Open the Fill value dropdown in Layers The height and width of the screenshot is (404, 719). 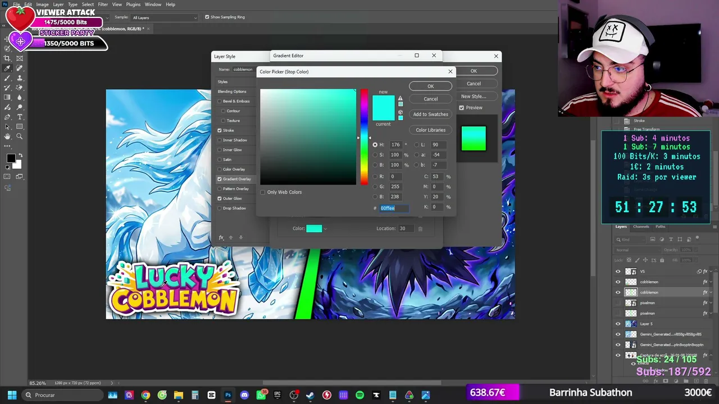click(696, 260)
